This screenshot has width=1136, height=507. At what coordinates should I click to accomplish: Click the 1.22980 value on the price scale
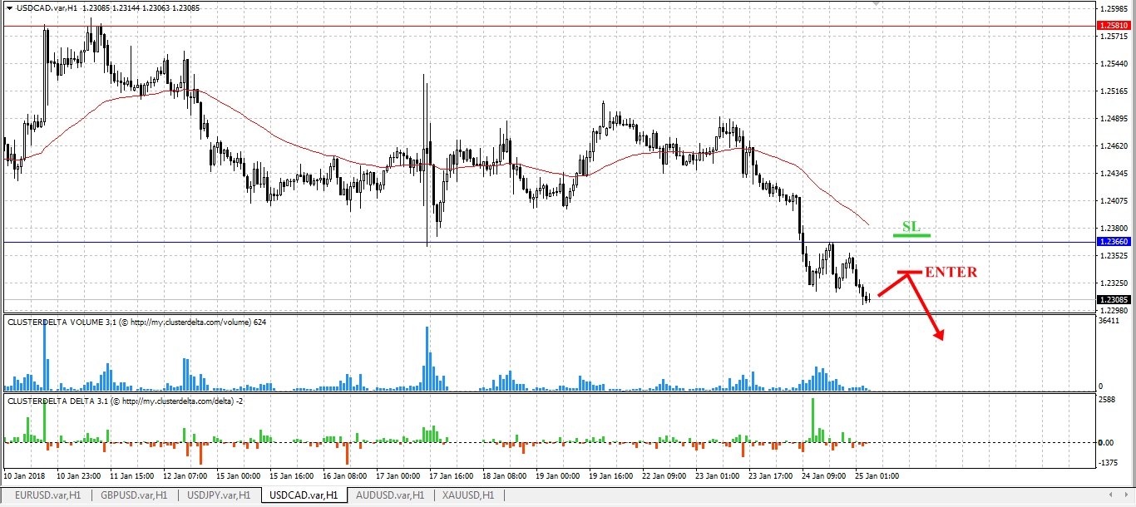click(x=1114, y=311)
